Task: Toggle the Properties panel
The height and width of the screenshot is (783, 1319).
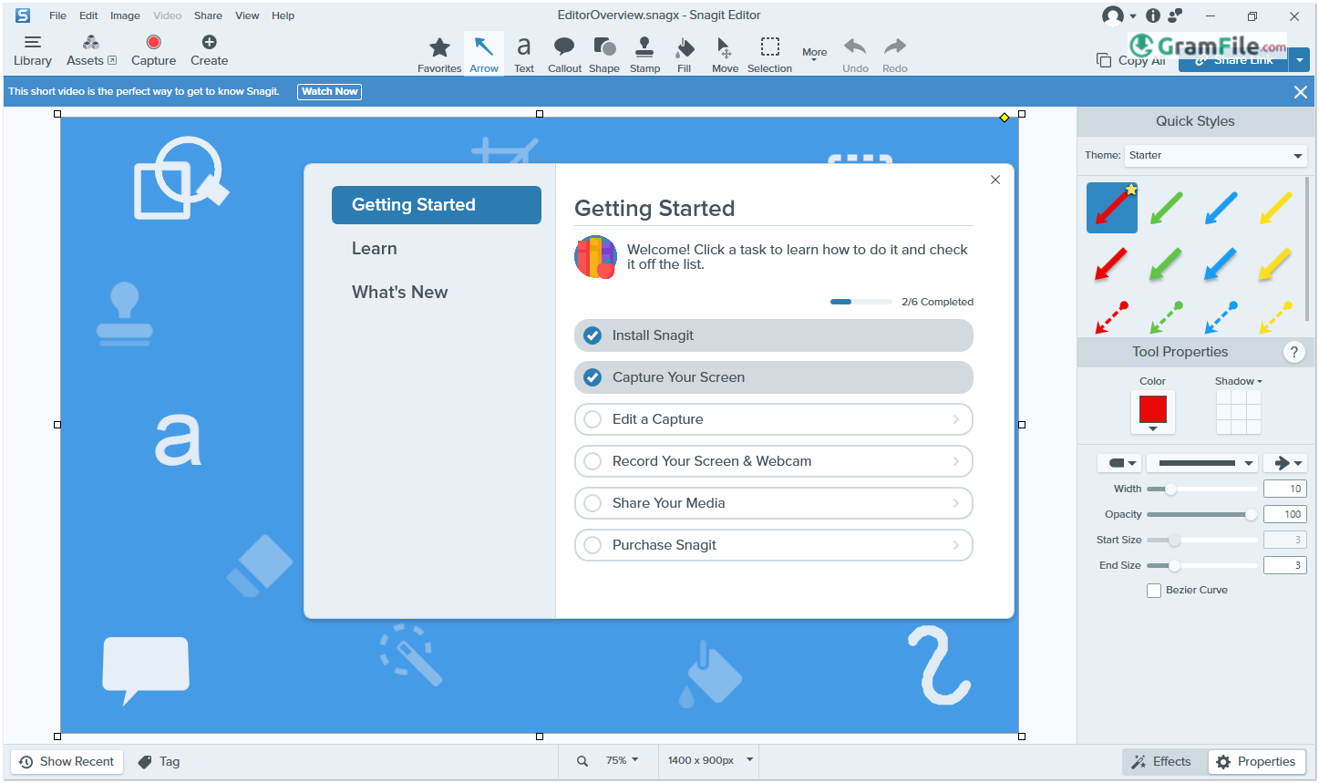Action: point(1257,762)
